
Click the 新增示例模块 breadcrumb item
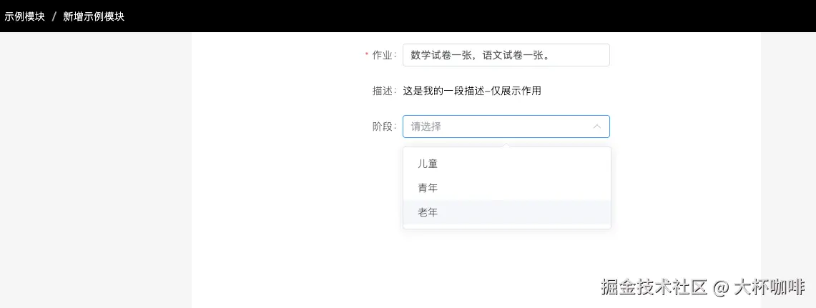[94, 16]
